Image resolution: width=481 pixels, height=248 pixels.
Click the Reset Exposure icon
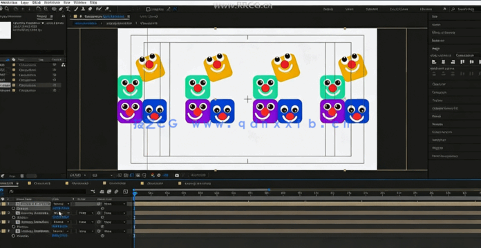click(x=159, y=175)
